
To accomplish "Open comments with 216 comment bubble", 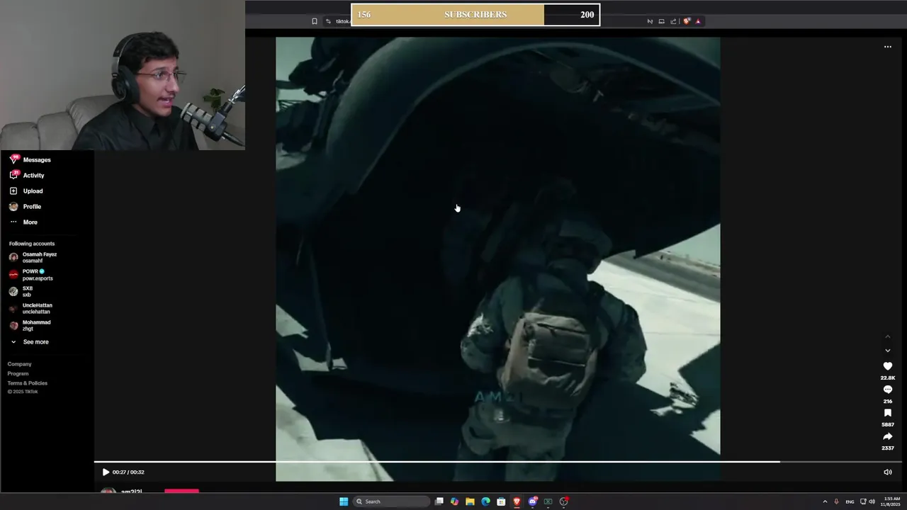I will [x=887, y=390].
